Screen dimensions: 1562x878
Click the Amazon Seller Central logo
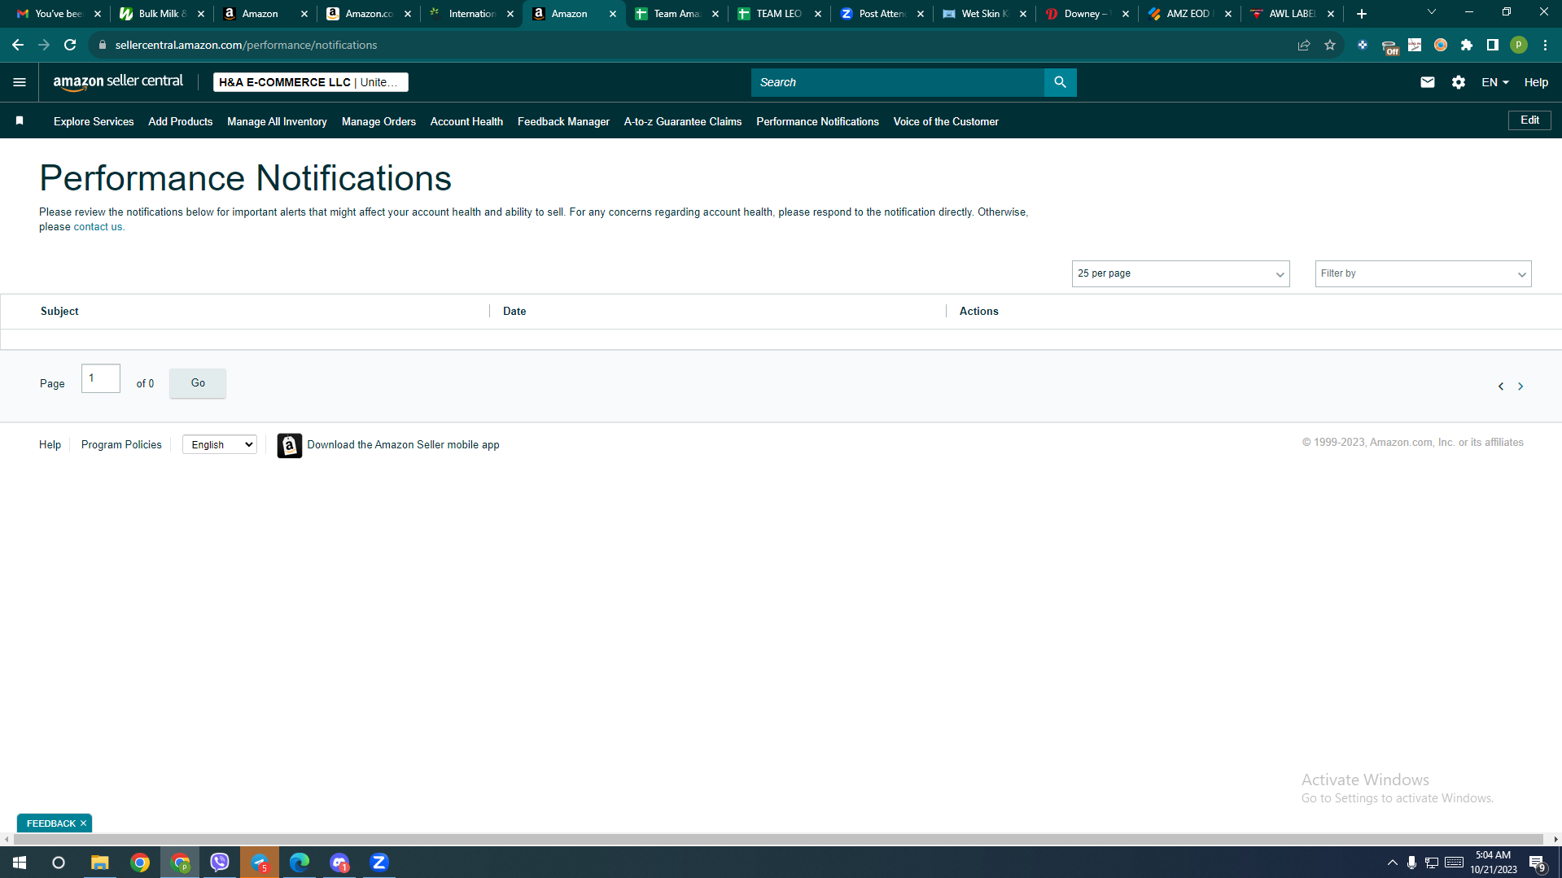pyautogui.click(x=118, y=82)
